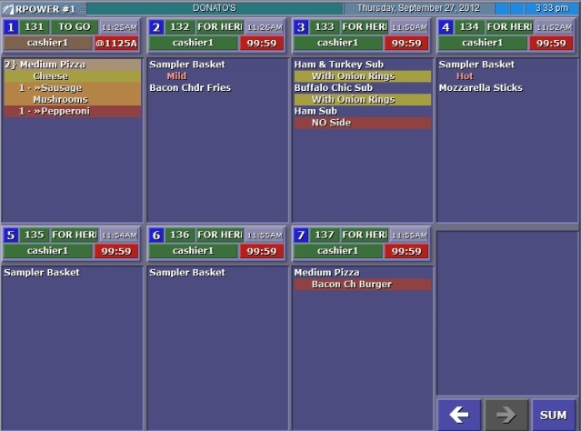This screenshot has width=581, height=431.
Task: Select Sampler Basket in order 134
Action: point(476,65)
